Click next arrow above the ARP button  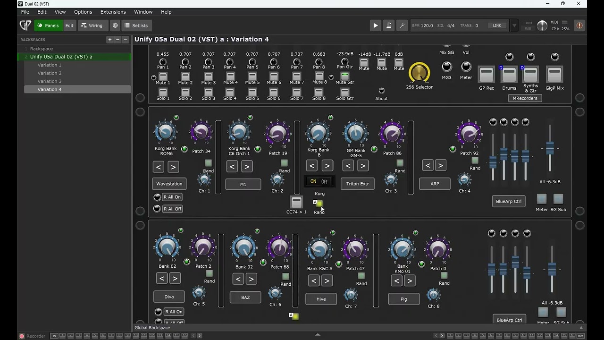pos(440,165)
